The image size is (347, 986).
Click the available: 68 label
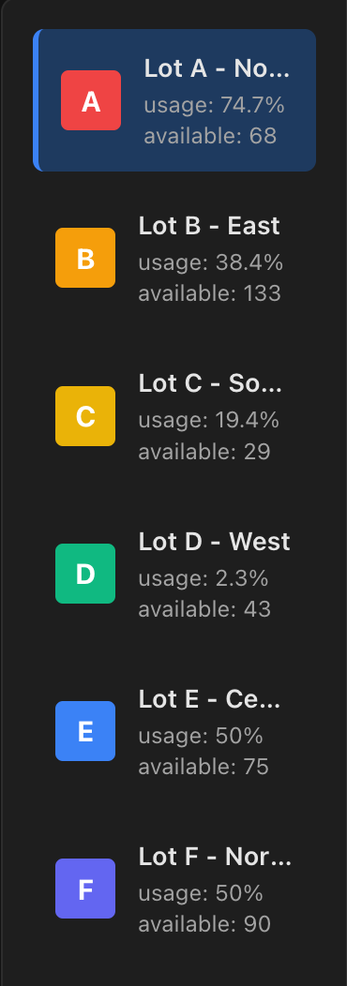pyautogui.click(x=210, y=136)
